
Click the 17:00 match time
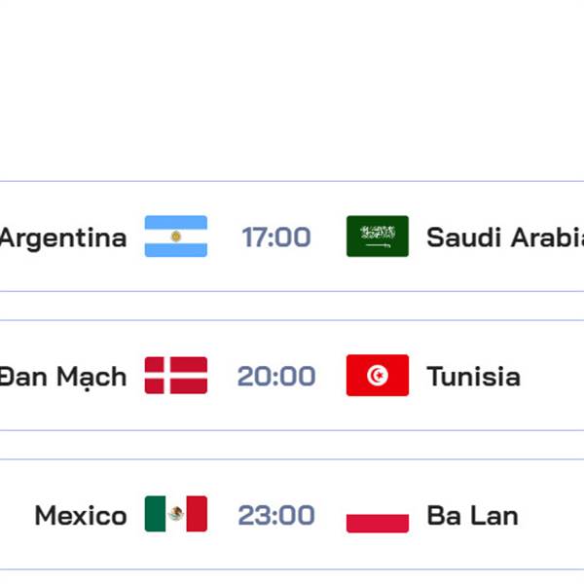pyautogui.click(x=276, y=237)
